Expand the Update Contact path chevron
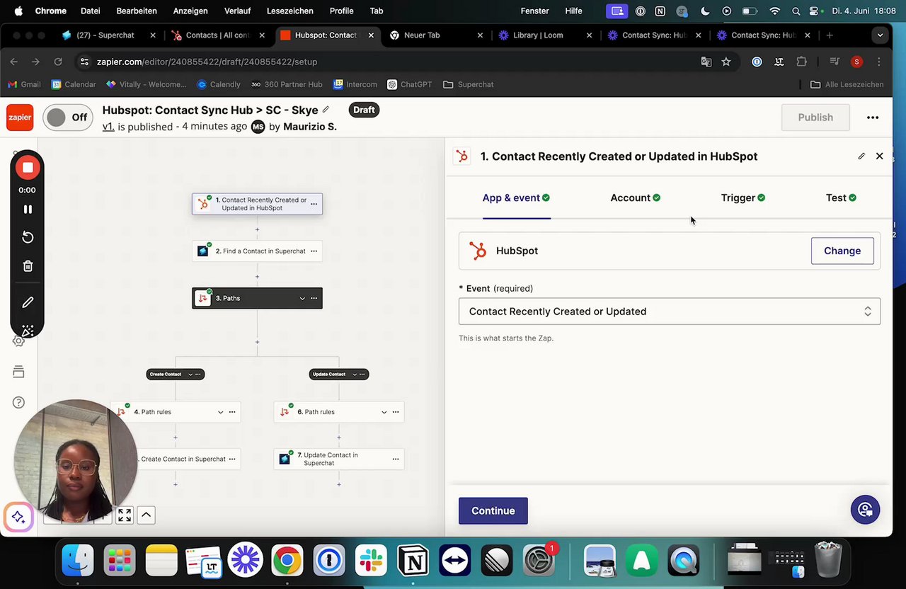This screenshot has height=589, width=906. (354, 374)
